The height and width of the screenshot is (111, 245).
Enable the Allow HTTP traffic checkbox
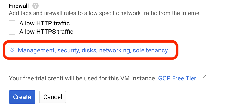(x=12, y=24)
